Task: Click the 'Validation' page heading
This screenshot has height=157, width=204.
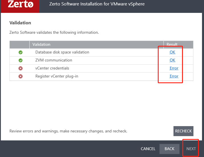Action: [x=20, y=23]
